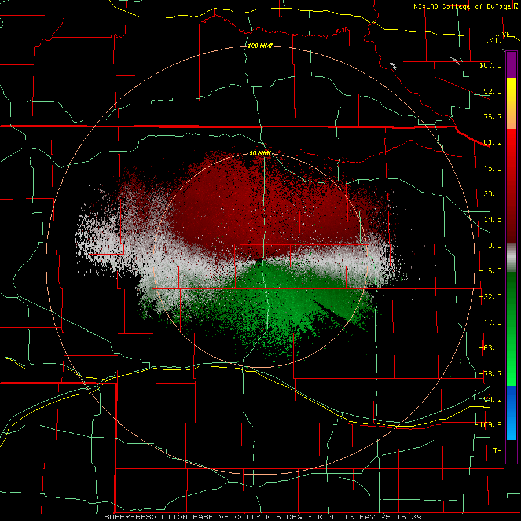Click the NEXLAB-College of DuPage title text

click(462, 6)
